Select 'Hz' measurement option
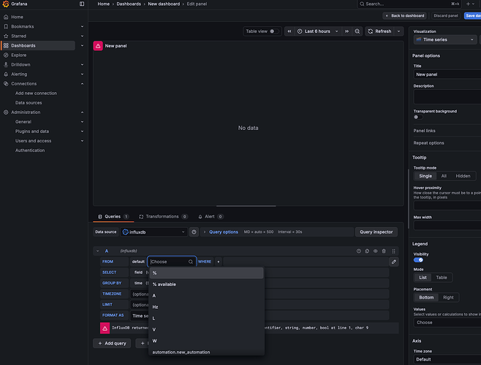This screenshot has height=365, width=481. coord(206,307)
